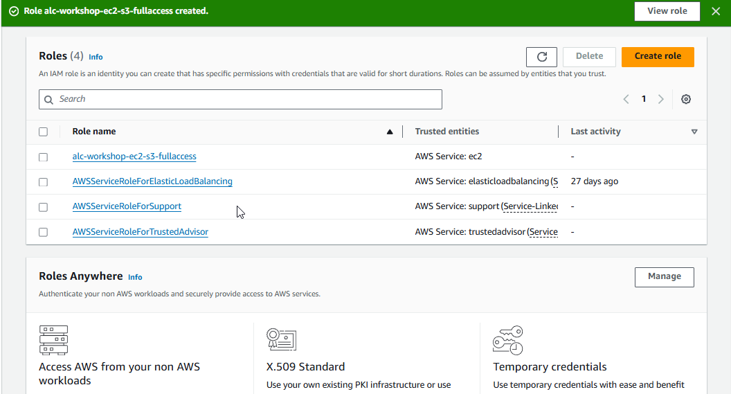Toggle the select all roles checkbox
Viewport: 731px width, 394px height.
43,132
